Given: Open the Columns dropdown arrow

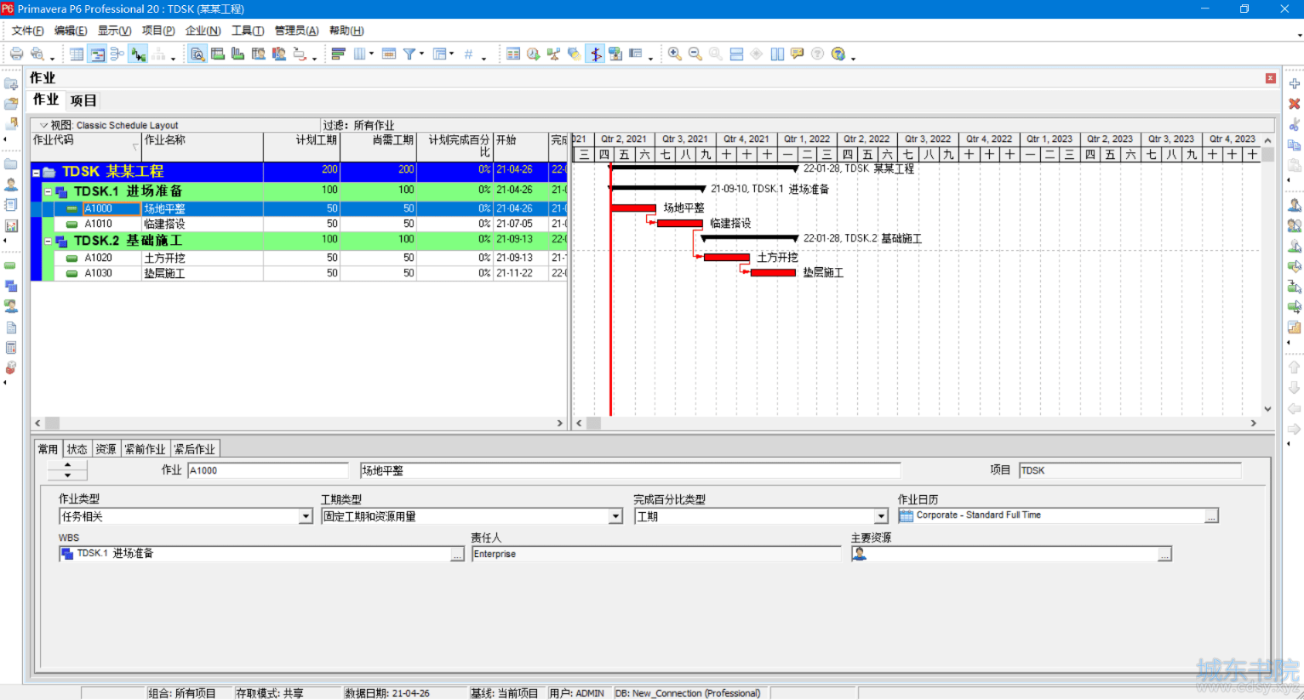Looking at the screenshot, I should tap(371, 54).
